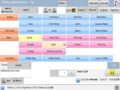Image resolution: width=120 pixels, height=90 pixels.
Task: Open the Quick order briefcase button
Action: (71, 10)
